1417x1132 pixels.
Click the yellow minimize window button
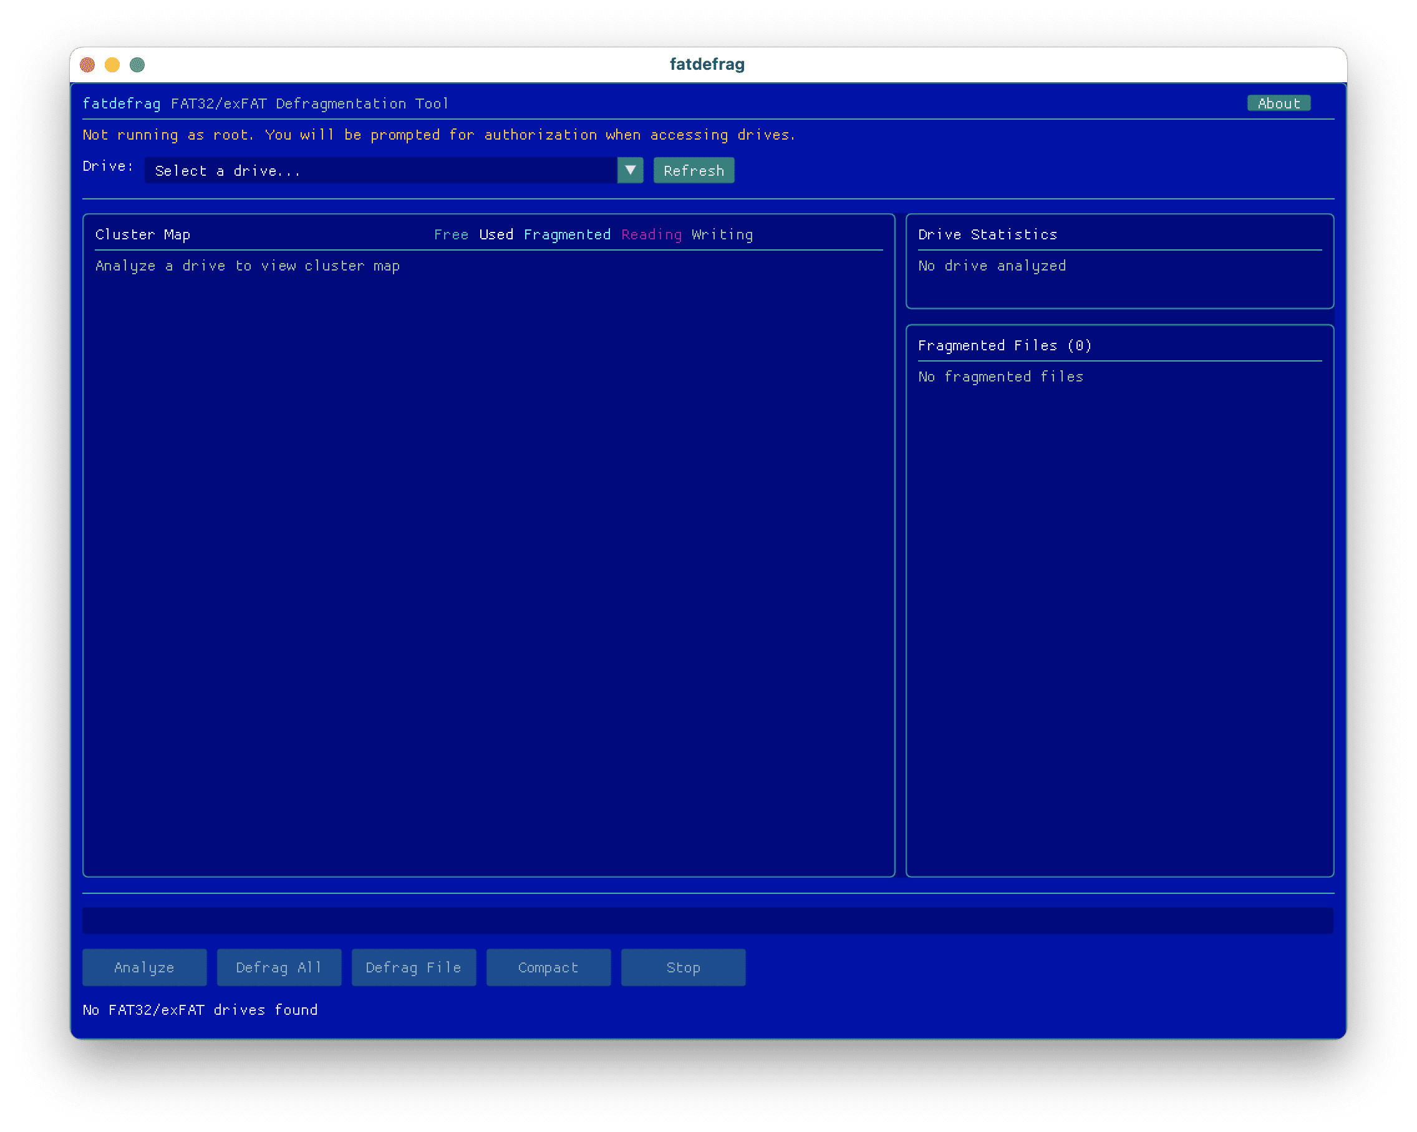click(x=112, y=64)
